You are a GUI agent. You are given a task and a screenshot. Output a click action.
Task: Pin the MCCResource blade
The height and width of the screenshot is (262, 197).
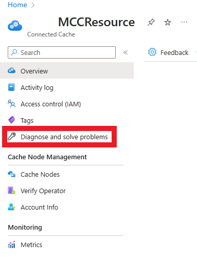[151, 22]
